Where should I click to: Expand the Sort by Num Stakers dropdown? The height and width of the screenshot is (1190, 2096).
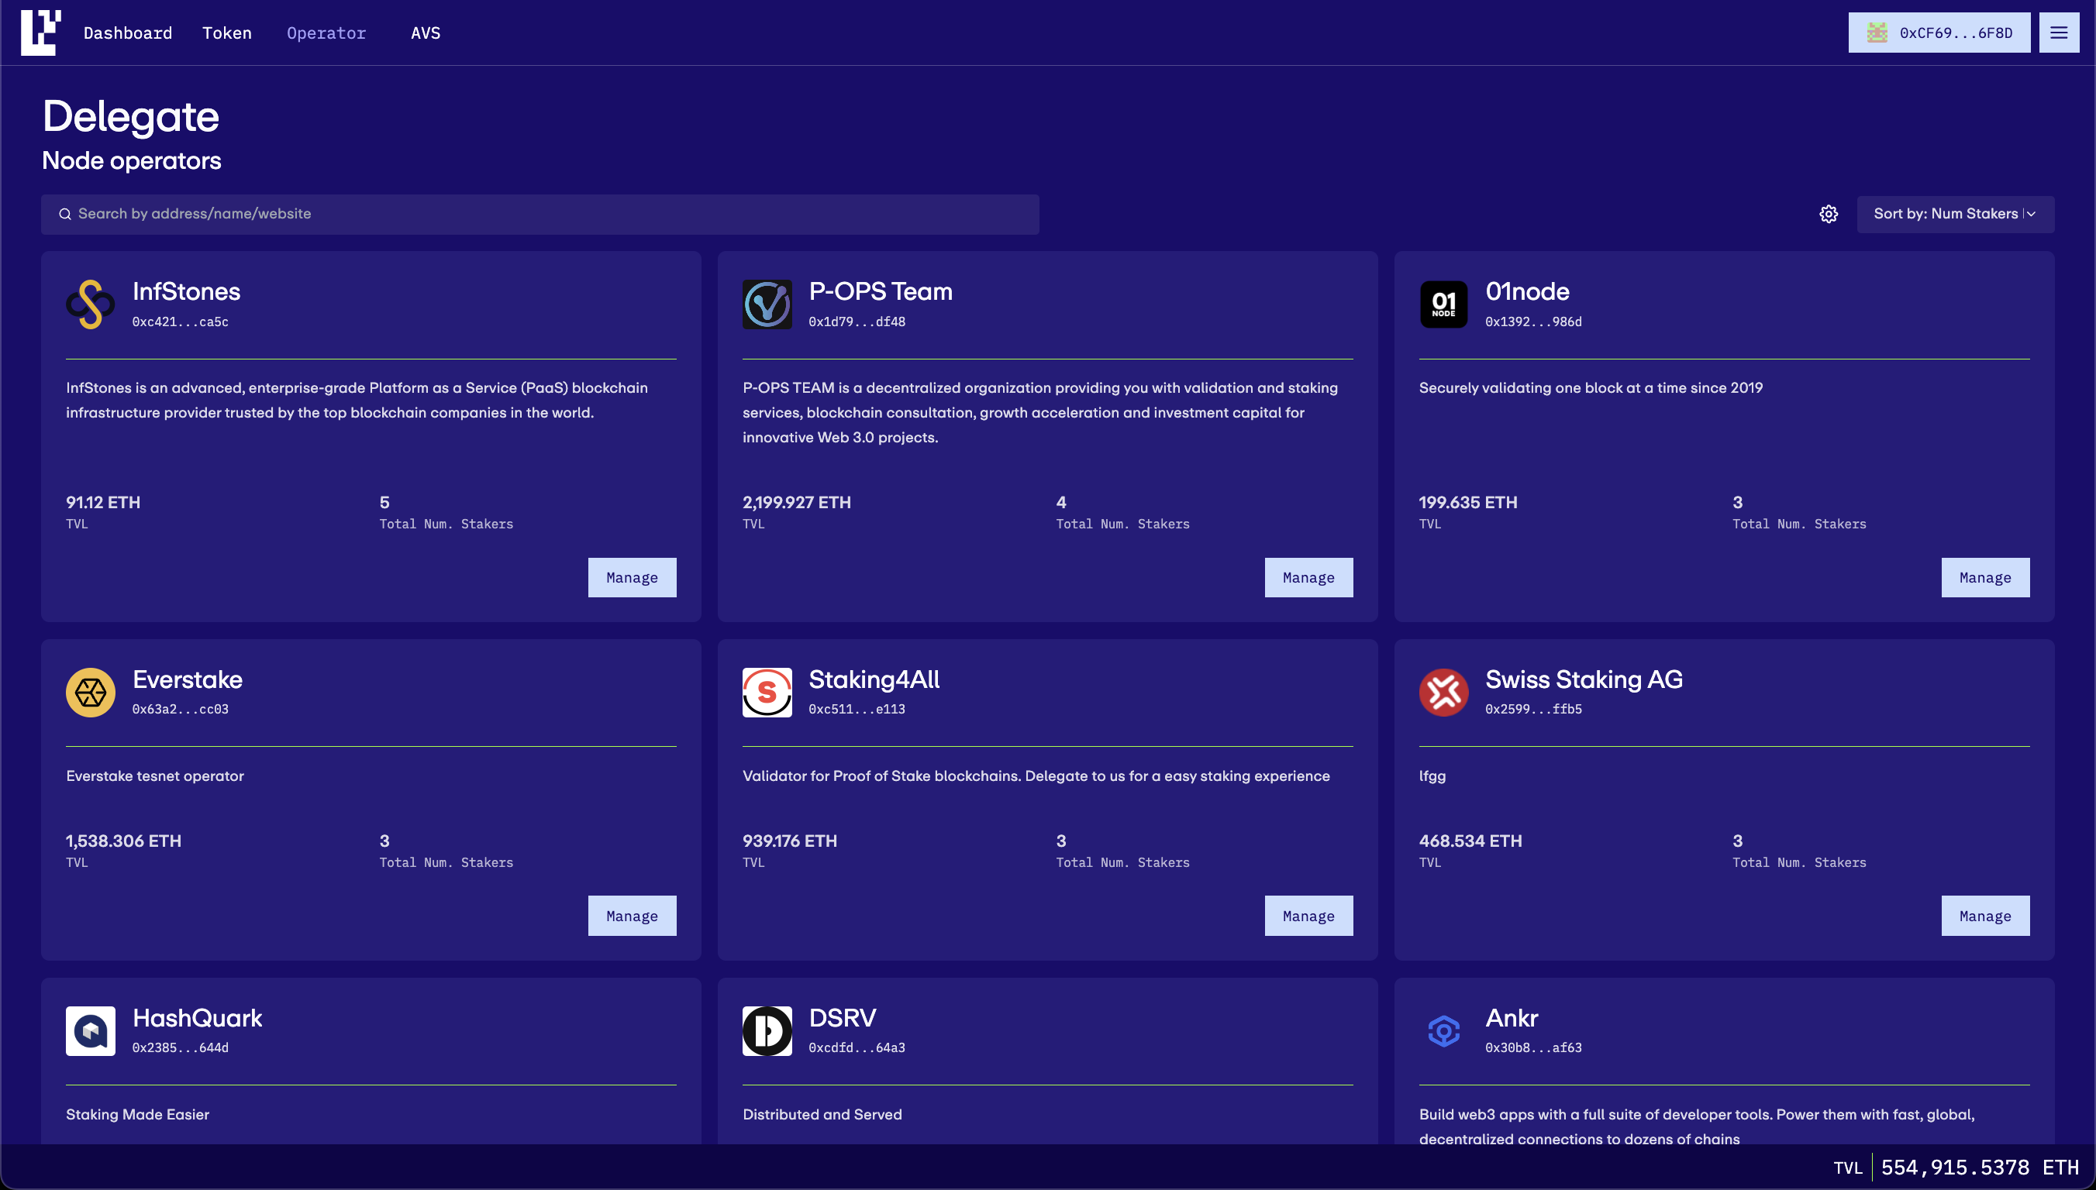click(1955, 214)
